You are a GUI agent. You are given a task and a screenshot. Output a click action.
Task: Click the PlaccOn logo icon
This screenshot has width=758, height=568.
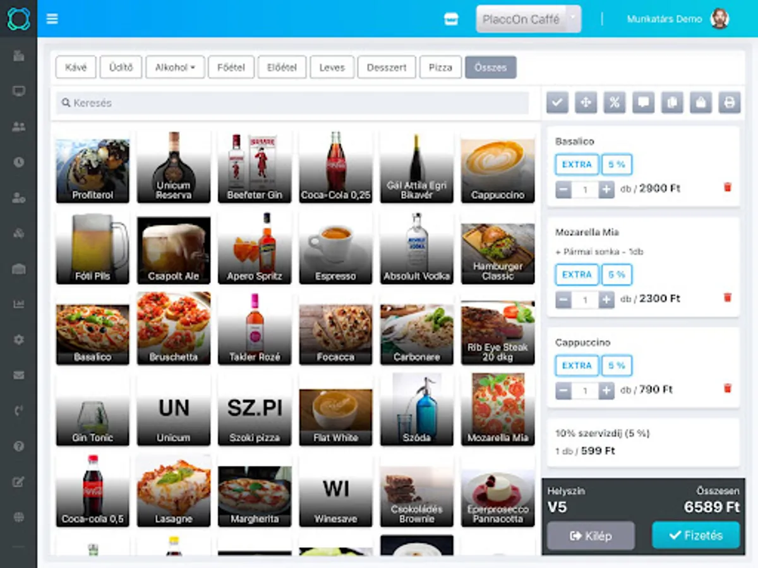pos(18,18)
